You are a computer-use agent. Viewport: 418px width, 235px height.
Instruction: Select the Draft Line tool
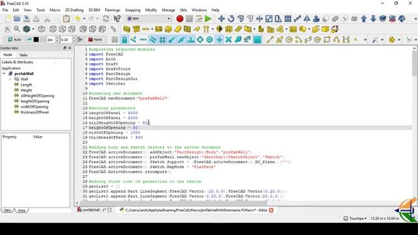[270, 40]
